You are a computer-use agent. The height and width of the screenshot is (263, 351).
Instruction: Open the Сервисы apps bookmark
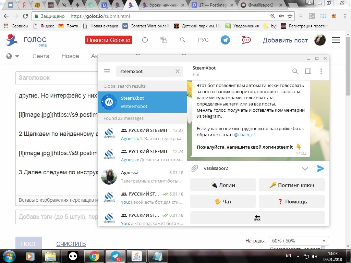[16, 26]
